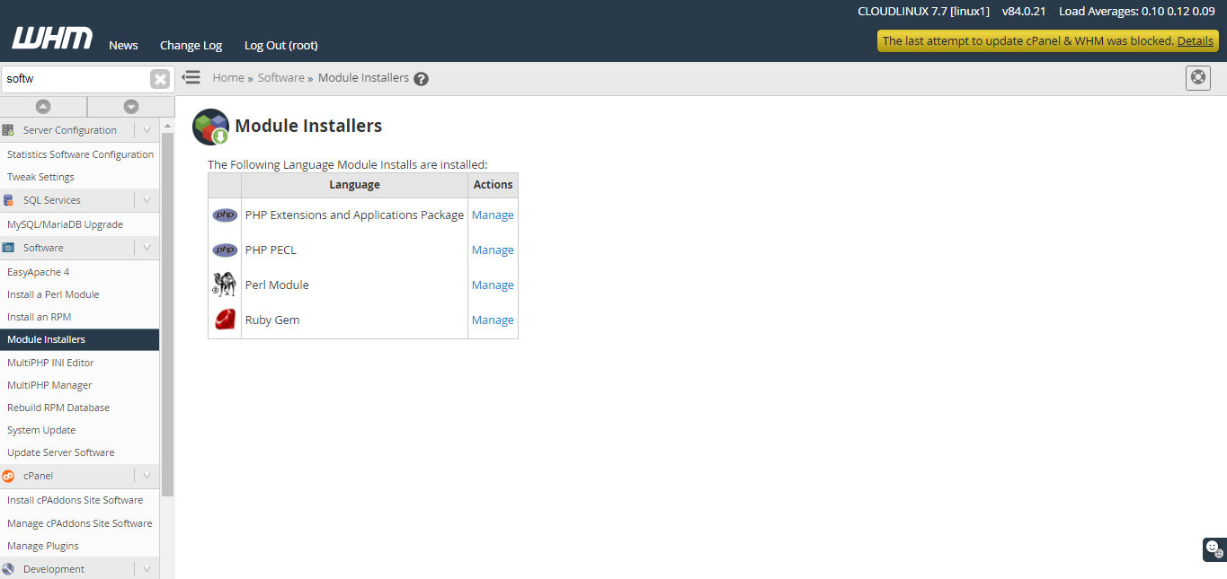Open the help question mark icon
The height and width of the screenshot is (579, 1227).
coord(421,79)
